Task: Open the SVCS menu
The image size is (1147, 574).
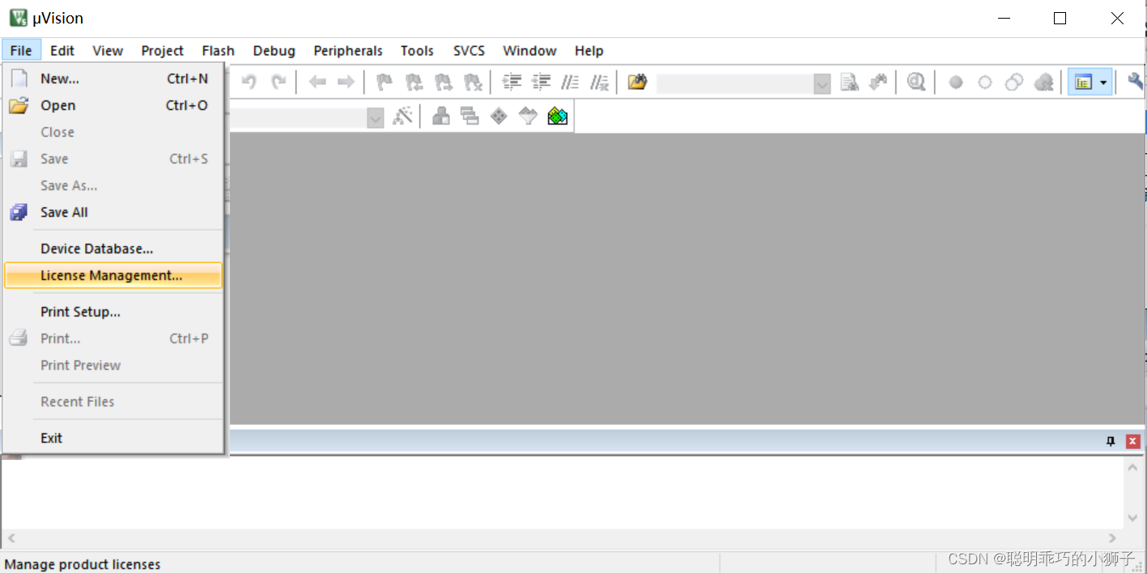Action: pyautogui.click(x=469, y=50)
